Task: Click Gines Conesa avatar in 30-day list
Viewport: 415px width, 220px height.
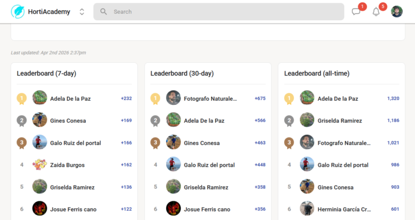Action: (173, 142)
